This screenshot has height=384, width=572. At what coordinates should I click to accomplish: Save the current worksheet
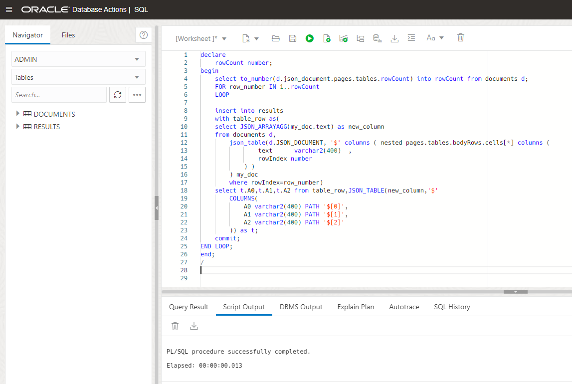point(293,38)
